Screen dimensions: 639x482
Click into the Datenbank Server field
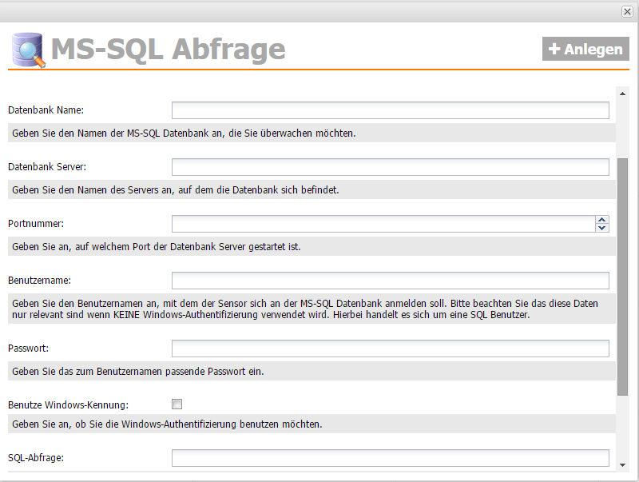[390, 167]
